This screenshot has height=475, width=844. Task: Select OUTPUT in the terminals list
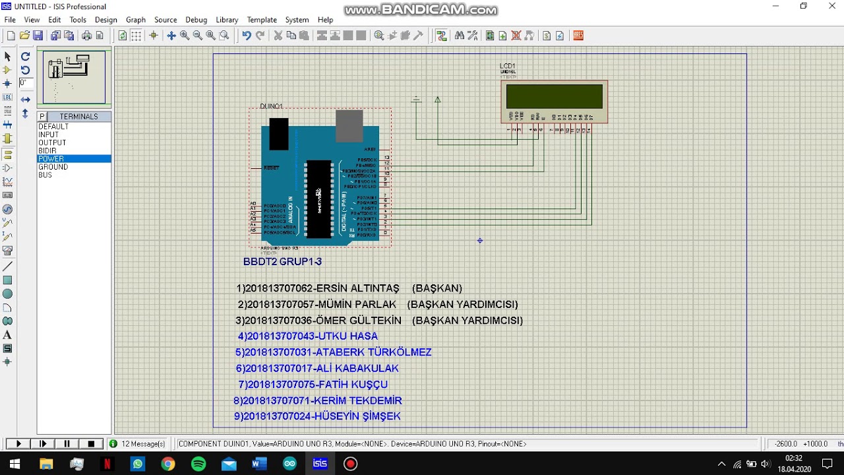(74, 142)
